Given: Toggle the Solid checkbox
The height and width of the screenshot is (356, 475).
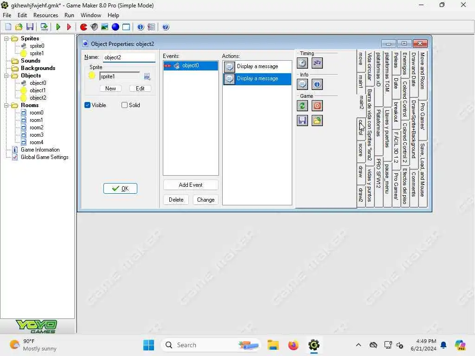Looking at the screenshot, I should (124, 105).
